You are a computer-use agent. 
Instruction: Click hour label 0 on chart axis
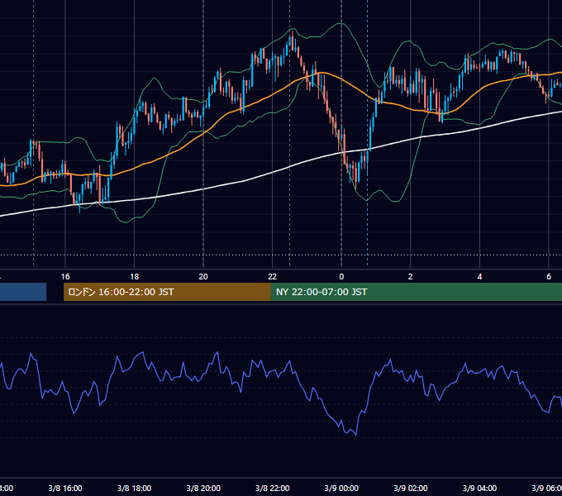click(x=341, y=277)
